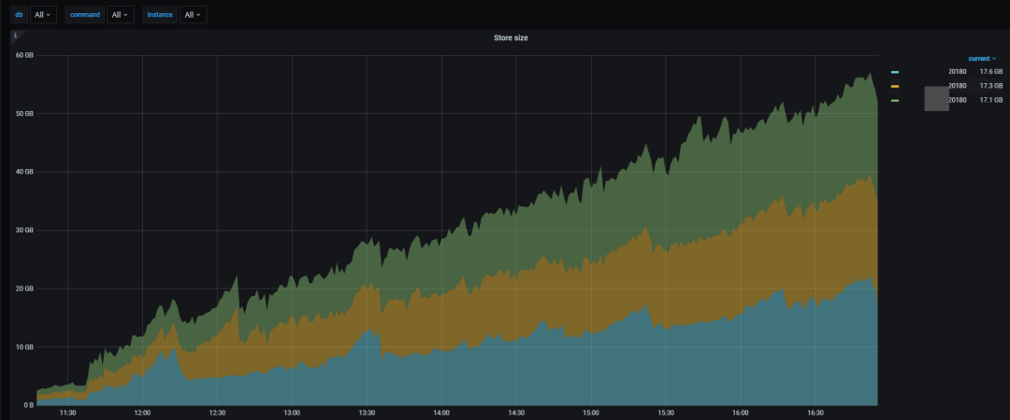Open the db variable All dropdown

(43, 14)
